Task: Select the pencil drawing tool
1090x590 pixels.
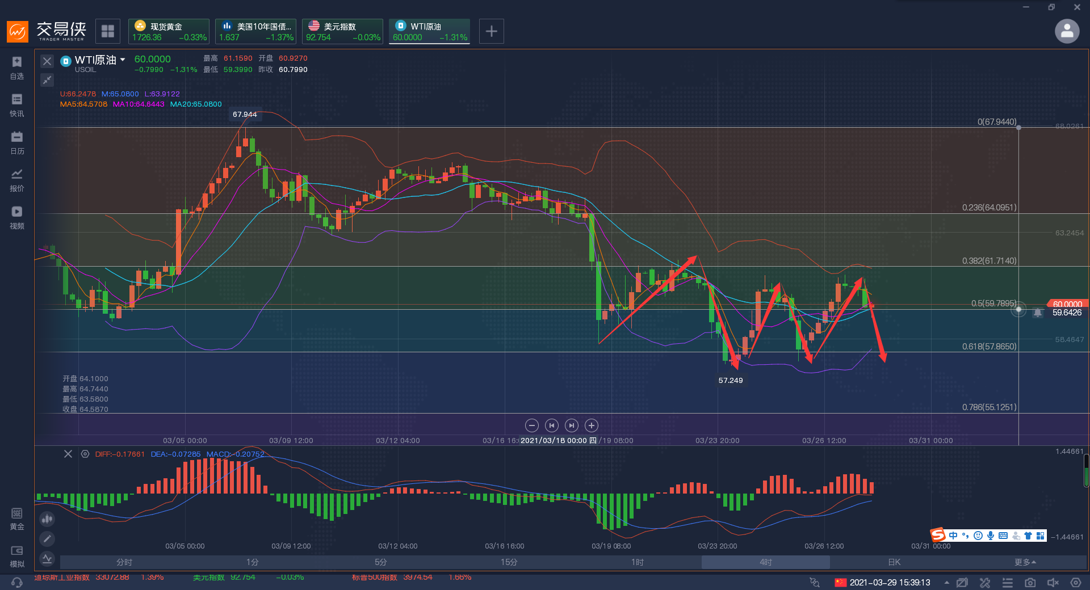Action: pyautogui.click(x=47, y=538)
